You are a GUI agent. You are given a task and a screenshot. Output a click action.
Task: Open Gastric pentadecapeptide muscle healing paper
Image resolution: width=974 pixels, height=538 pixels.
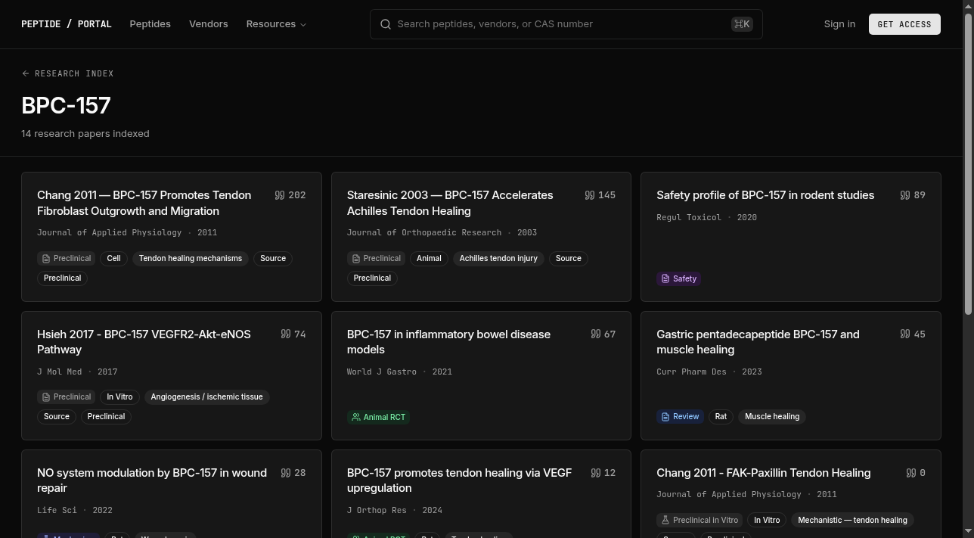pyautogui.click(x=758, y=342)
